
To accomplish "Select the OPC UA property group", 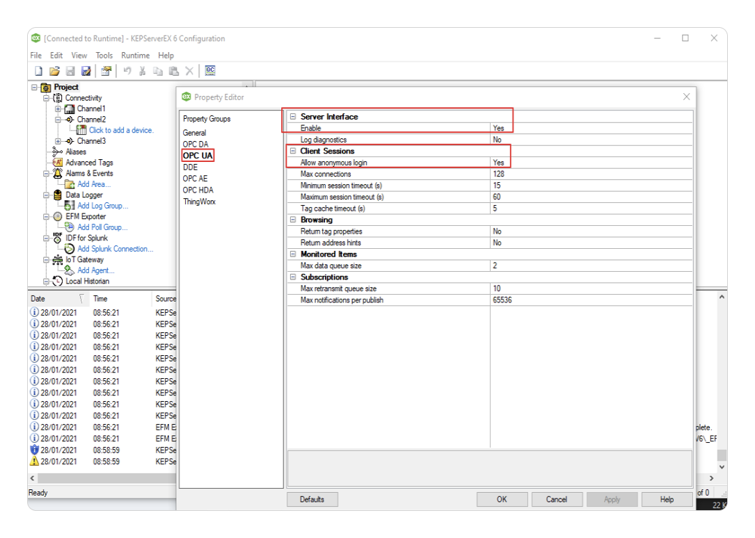I will (198, 155).
